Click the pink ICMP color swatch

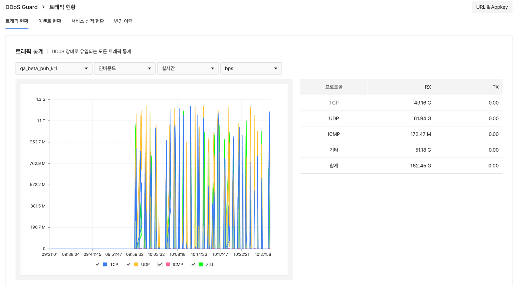pyautogui.click(x=168, y=264)
